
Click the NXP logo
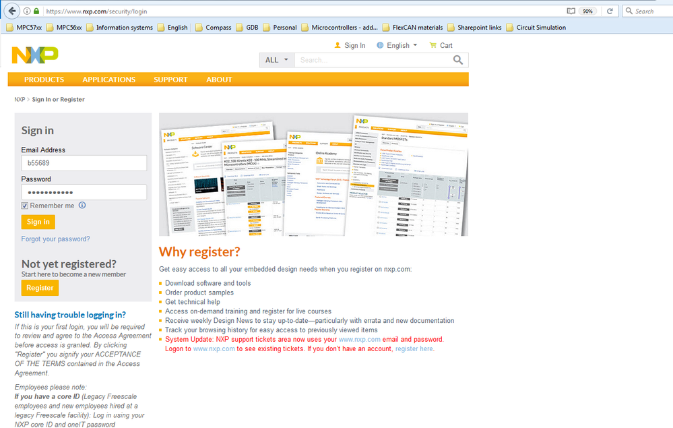click(35, 55)
